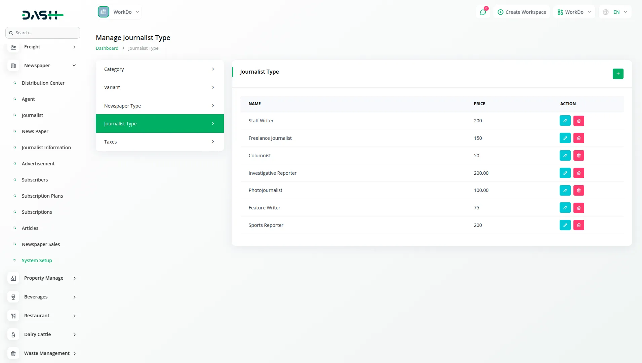
Task: Open Newspaper Type settings tab
Action: click(160, 106)
